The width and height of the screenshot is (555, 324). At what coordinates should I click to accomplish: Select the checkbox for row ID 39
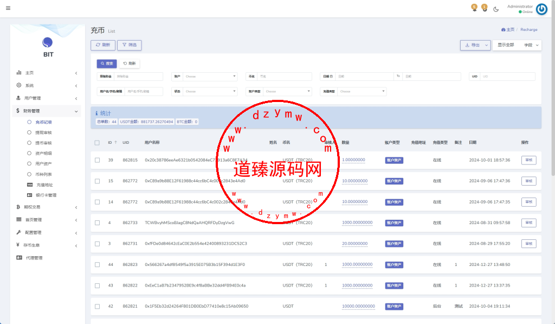98,160
